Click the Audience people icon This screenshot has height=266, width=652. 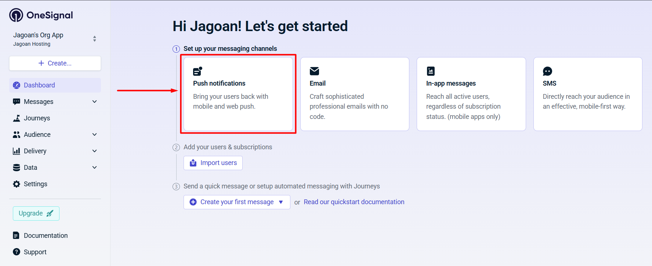[x=17, y=135]
